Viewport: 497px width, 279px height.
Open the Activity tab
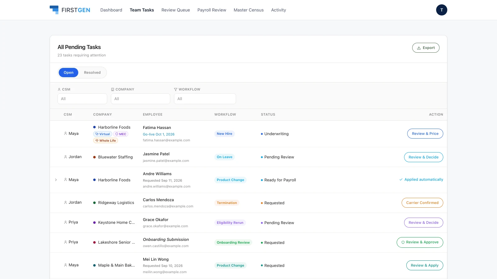pos(279,10)
